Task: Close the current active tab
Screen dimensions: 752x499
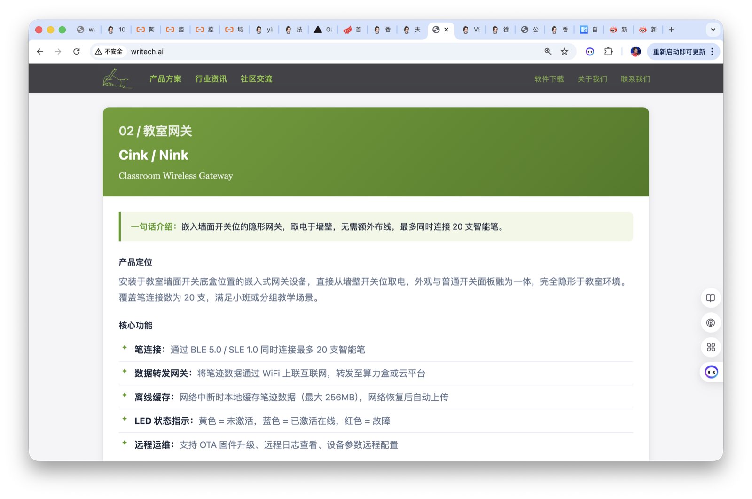Action: [446, 30]
